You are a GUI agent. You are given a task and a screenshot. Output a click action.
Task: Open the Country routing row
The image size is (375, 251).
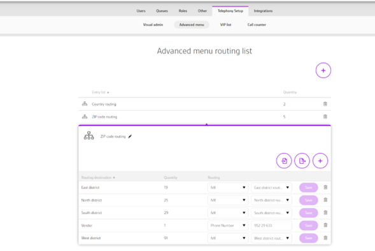205,104
